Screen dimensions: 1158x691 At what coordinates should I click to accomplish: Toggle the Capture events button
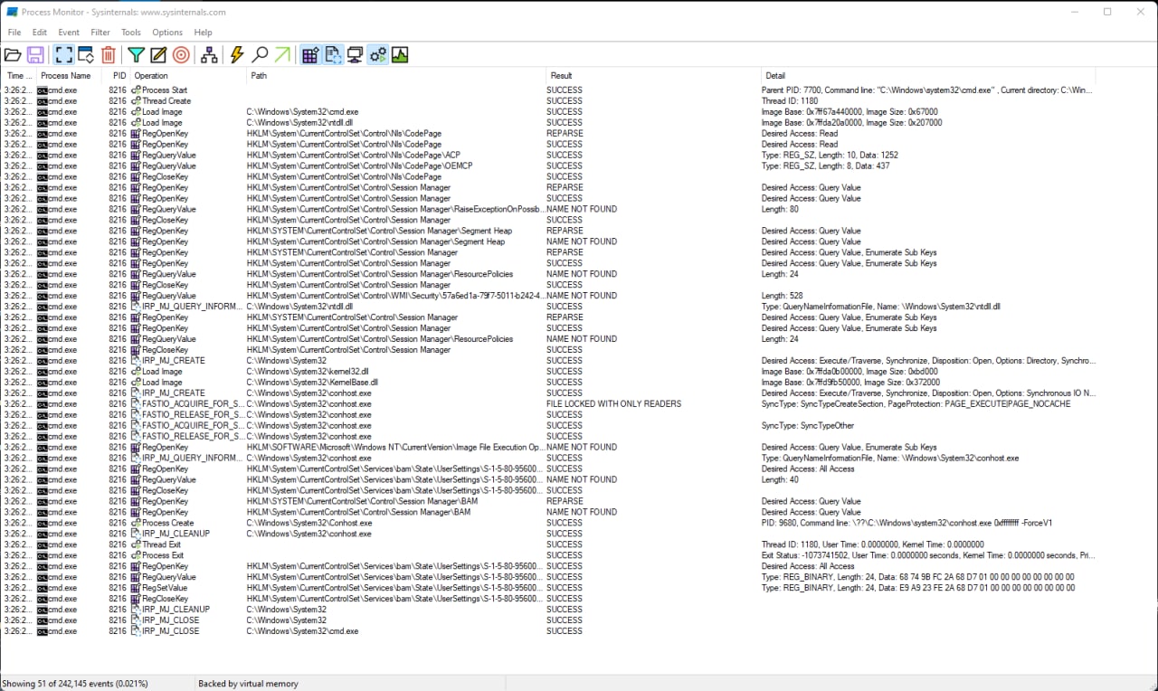coord(63,55)
